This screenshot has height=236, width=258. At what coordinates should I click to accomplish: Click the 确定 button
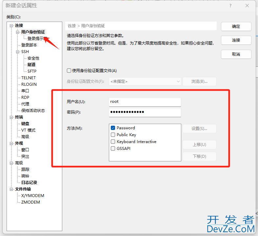click(236, 27)
